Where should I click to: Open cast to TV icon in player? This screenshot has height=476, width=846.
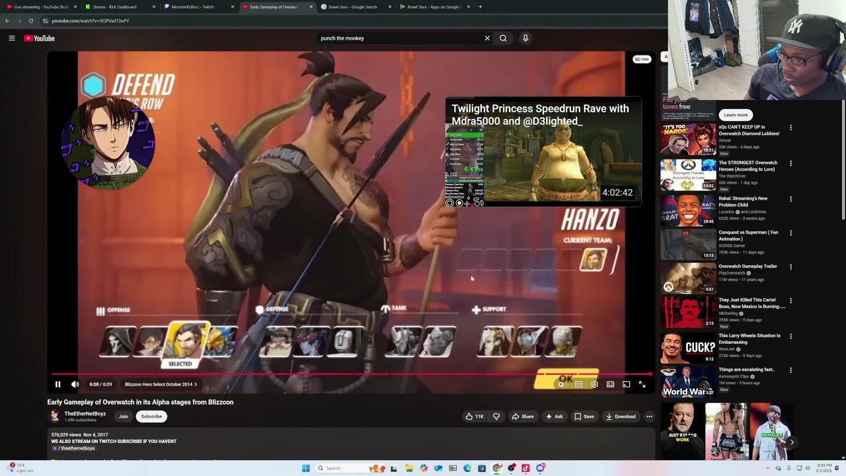pyautogui.click(x=626, y=384)
